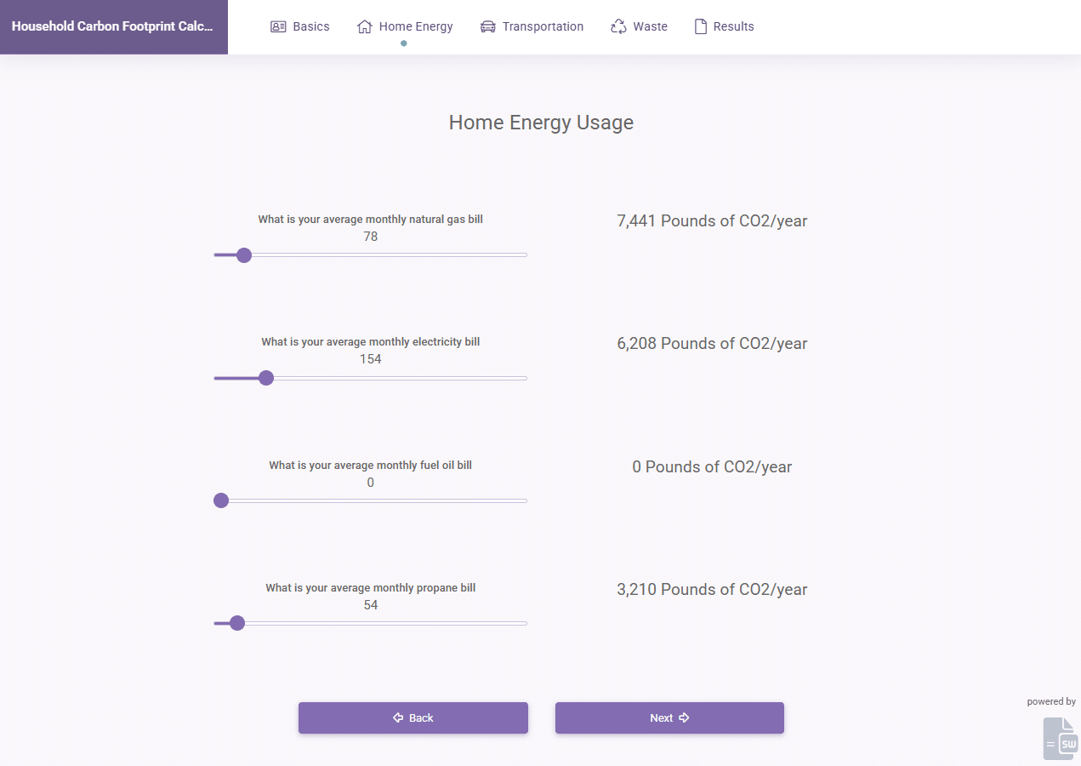The image size is (1081, 766).
Task: Click the electricity bill slider handle
Action: pyautogui.click(x=266, y=378)
